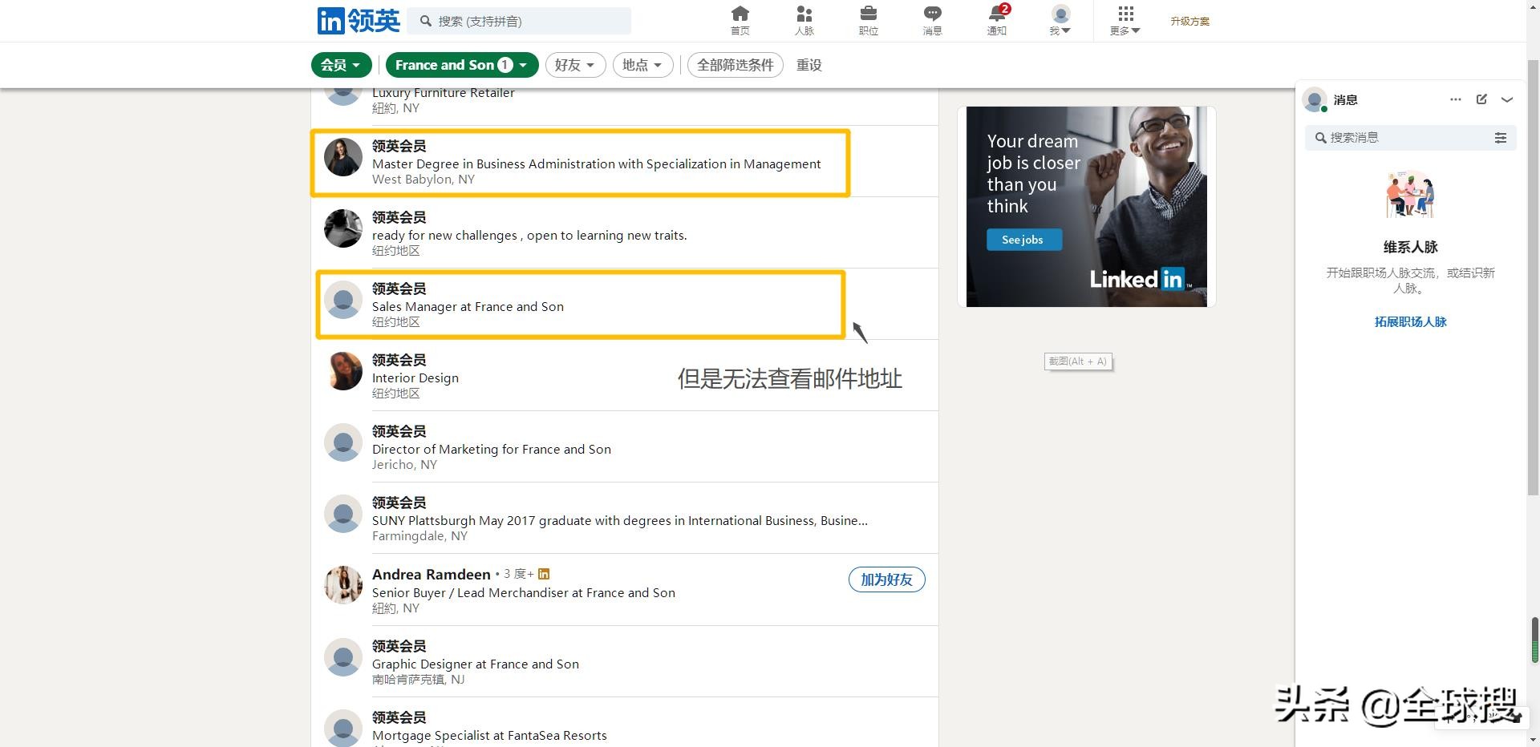
Task: Open the message filter settings icon
Action: pos(1501,137)
